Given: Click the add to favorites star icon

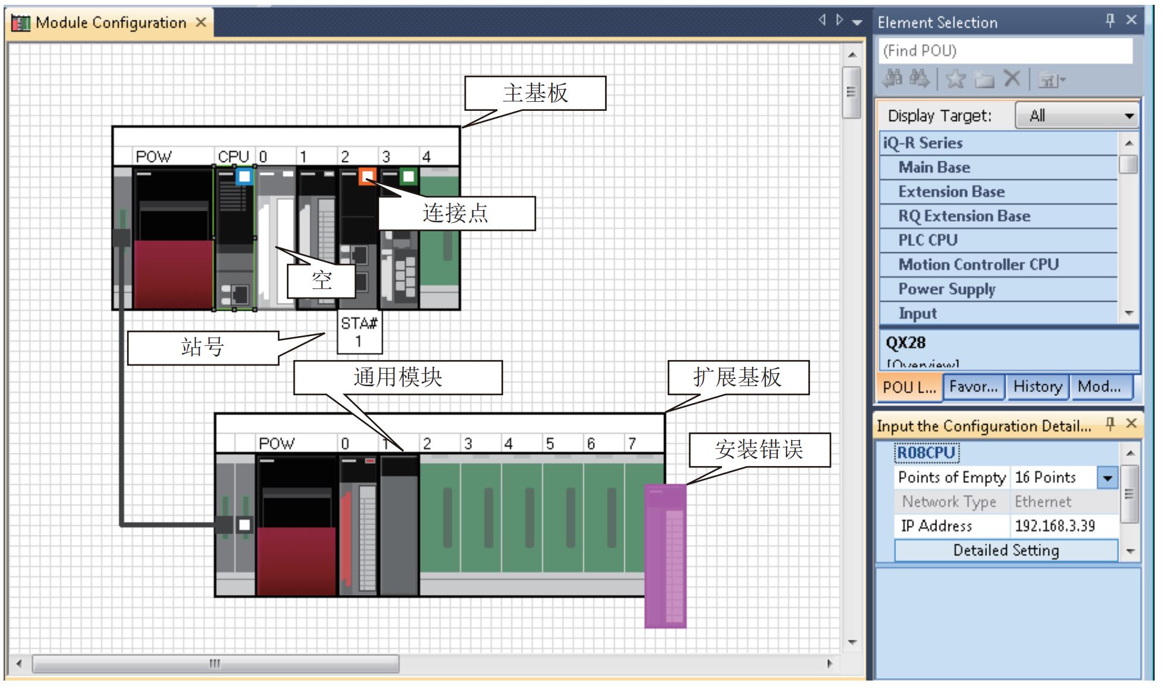Looking at the screenshot, I should pyautogui.click(x=955, y=79).
